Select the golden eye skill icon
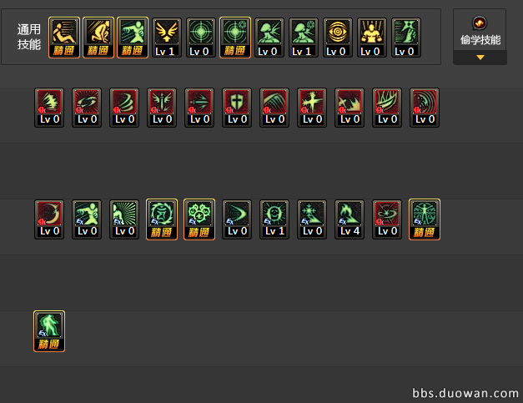Viewport: 523px width, 403px height. pyautogui.click(x=338, y=38)
